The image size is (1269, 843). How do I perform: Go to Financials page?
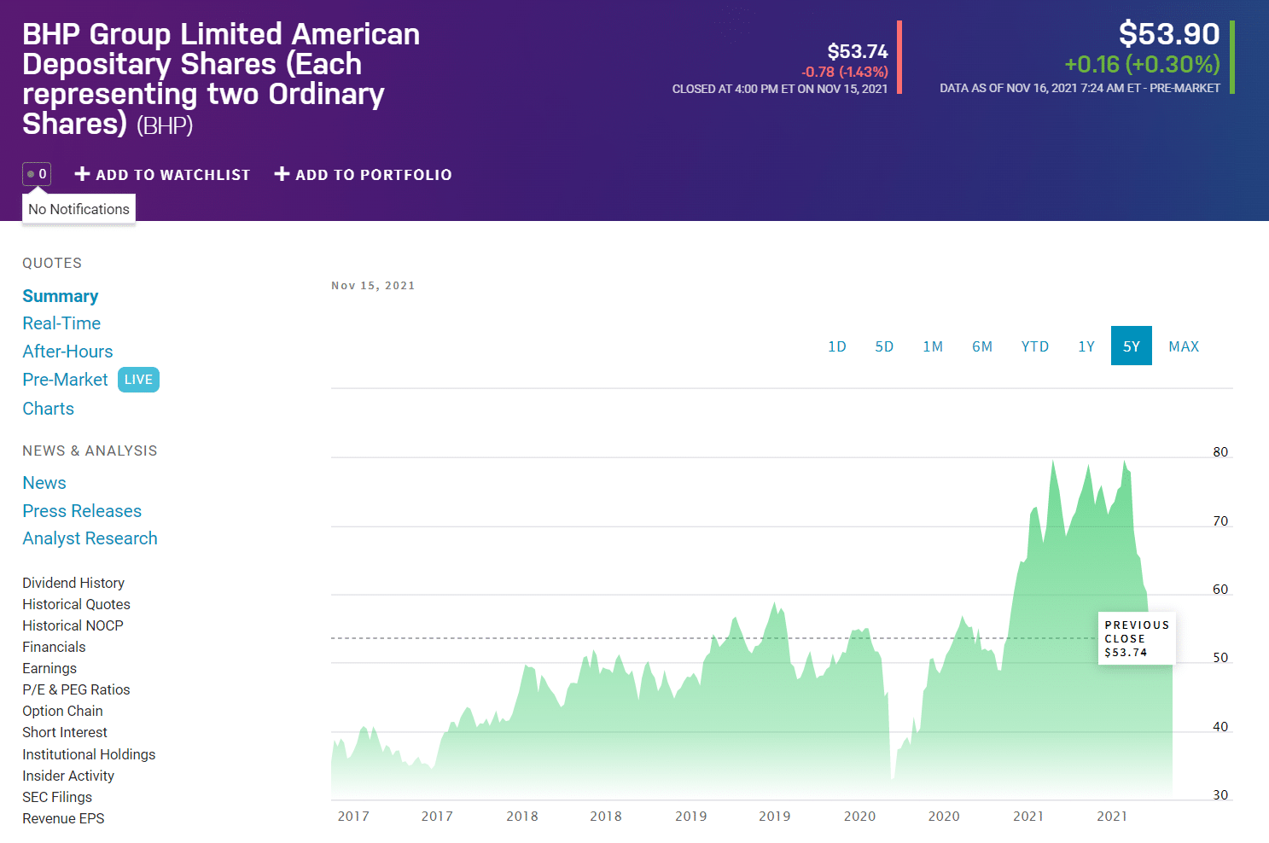click(54, 647)
